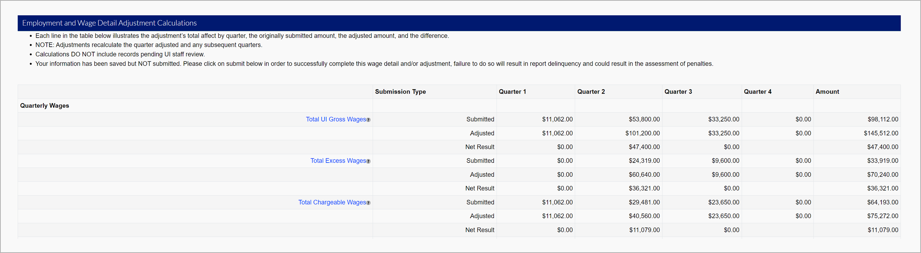Show help tooltip for Total Chargeable Wages

368,203
